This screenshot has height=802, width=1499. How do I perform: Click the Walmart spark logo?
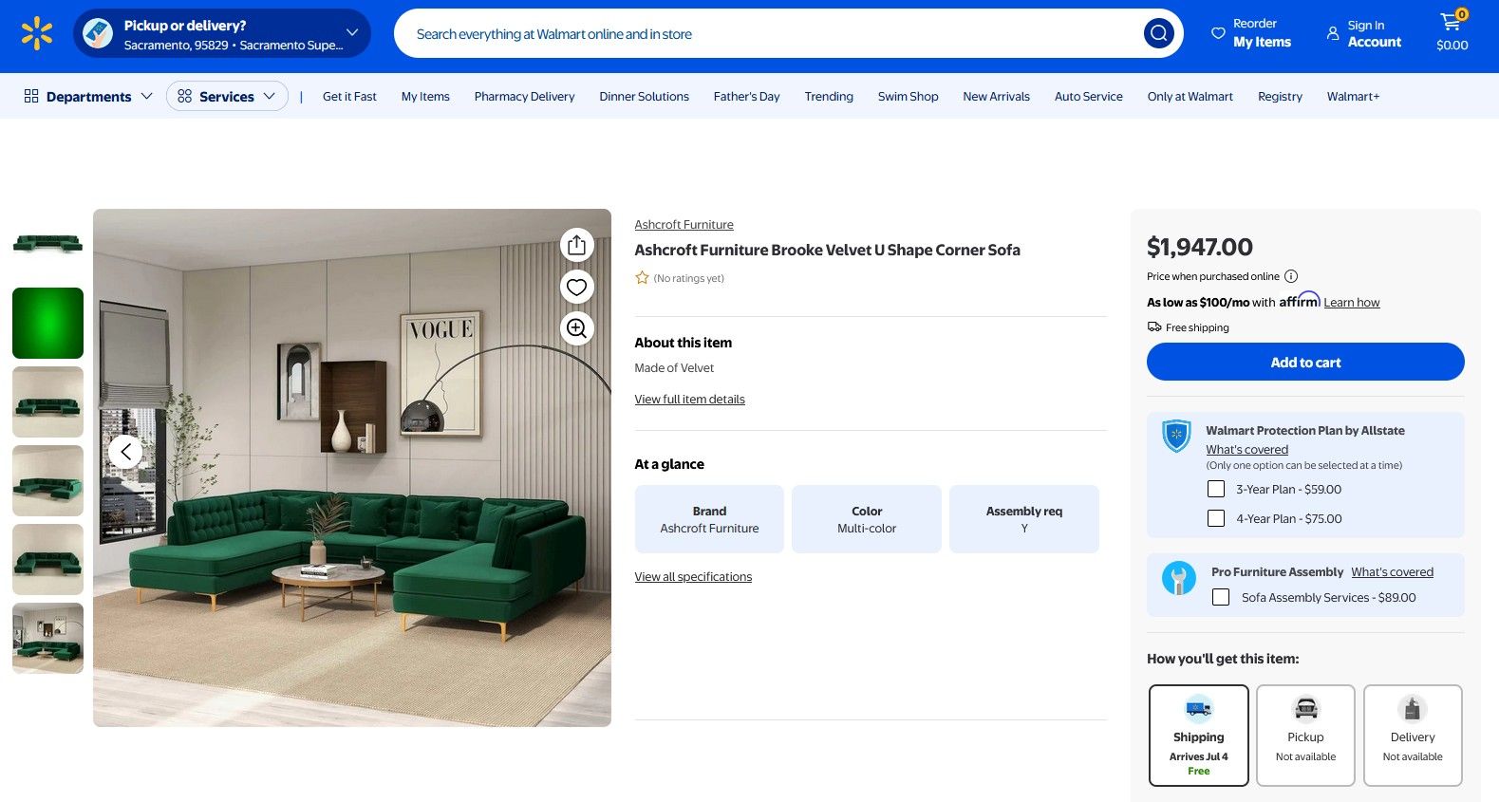(37, 33)
